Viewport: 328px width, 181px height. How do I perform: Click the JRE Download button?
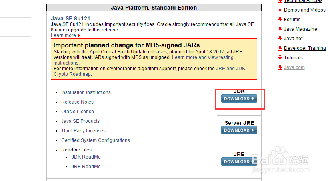(x=239, y=161)
